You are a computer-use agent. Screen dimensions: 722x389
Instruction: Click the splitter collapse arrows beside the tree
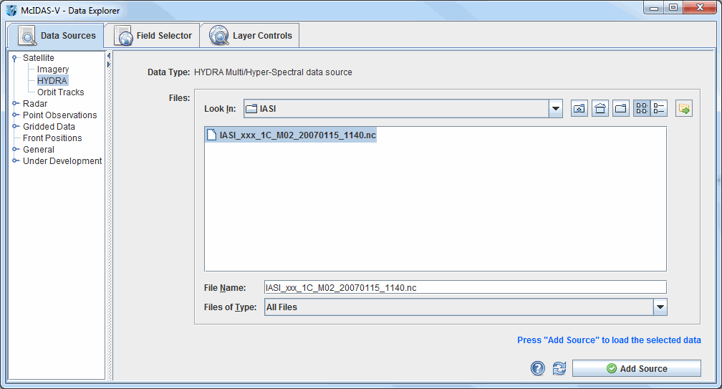109,60
